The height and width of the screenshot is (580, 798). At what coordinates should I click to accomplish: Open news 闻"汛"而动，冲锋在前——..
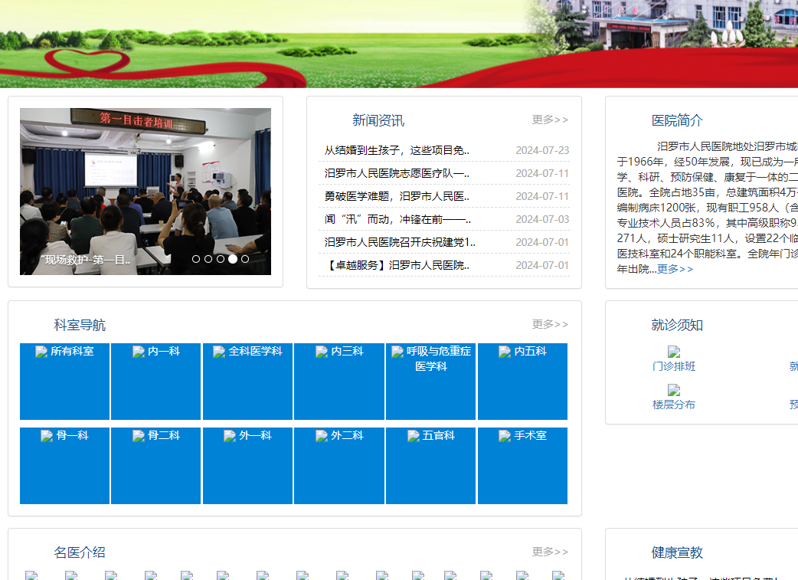pyautogui.click(x=397, y=219)
